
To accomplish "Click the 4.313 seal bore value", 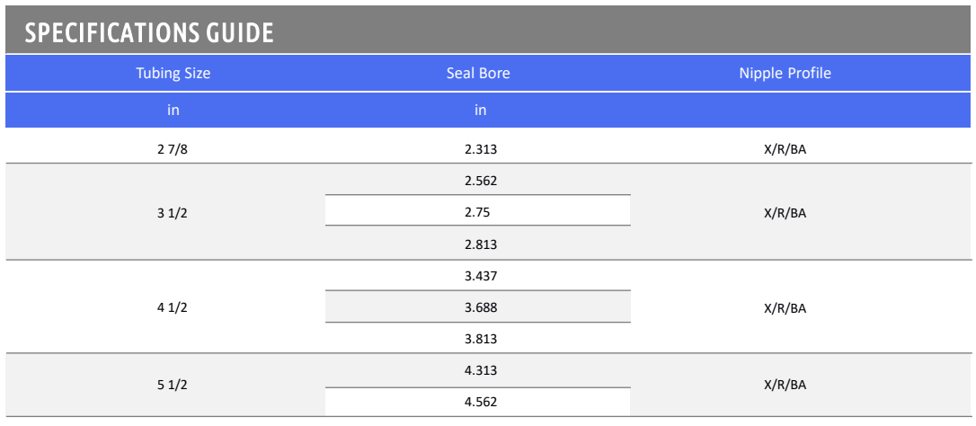I will [x=481, y=370].
